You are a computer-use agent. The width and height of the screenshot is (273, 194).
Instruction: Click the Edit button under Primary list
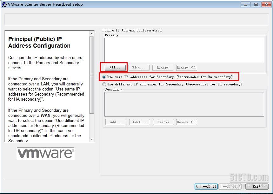[139, 68]
